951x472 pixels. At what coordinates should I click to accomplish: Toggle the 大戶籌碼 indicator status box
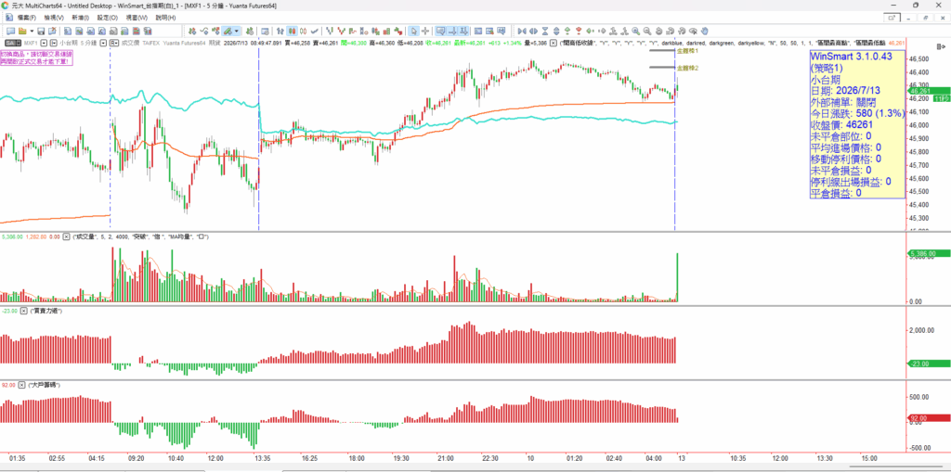[23, 385]
